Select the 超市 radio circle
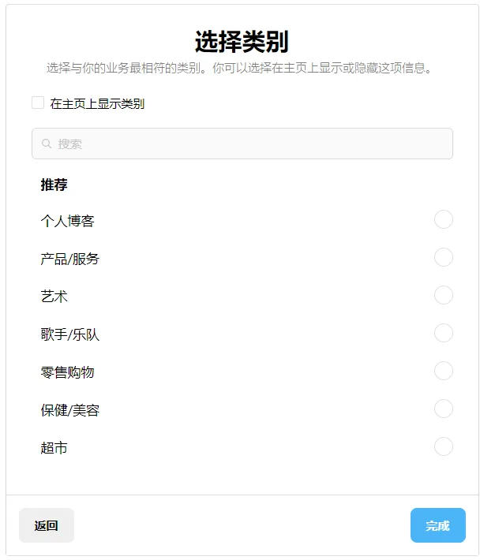The width and height of the screenshot is (480, 560). pos(444,446)
